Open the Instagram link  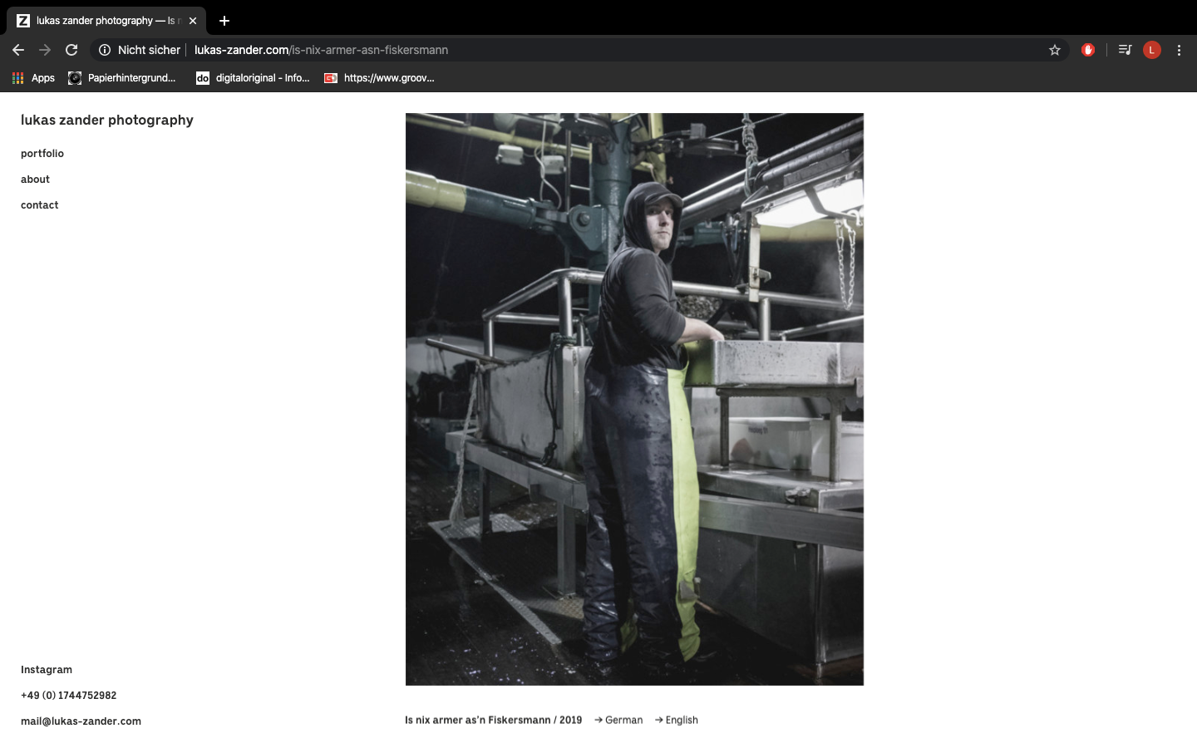[47, 670]
